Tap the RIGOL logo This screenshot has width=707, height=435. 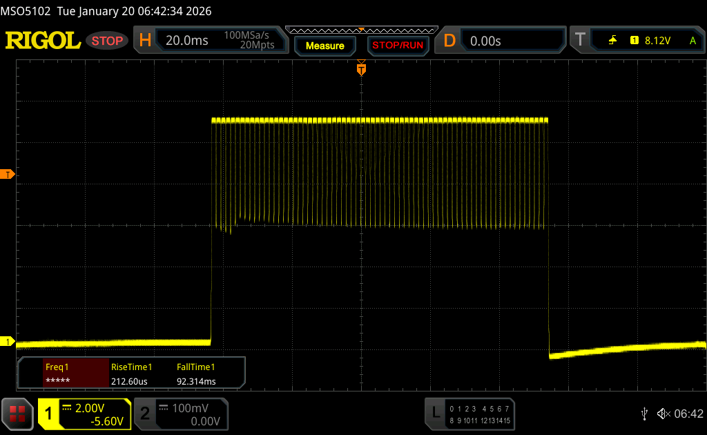tap(43, 41)
